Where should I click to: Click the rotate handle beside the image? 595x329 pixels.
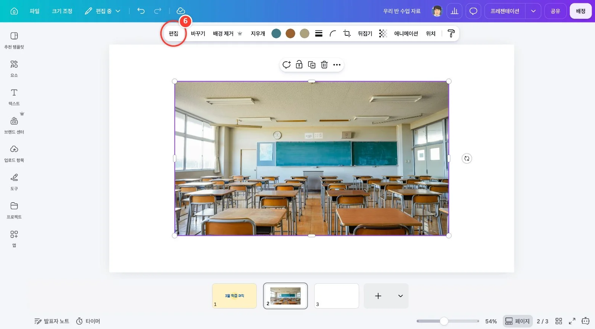tap(467, 158)
